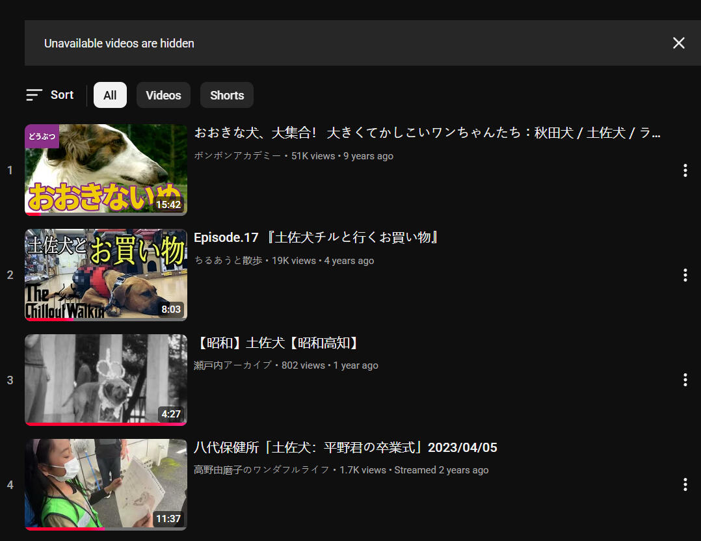This screenshot has height=541, width=701.
Task: Open the 八代保健所 平野君の卒業式 title
Action: [x=345, y=447]
